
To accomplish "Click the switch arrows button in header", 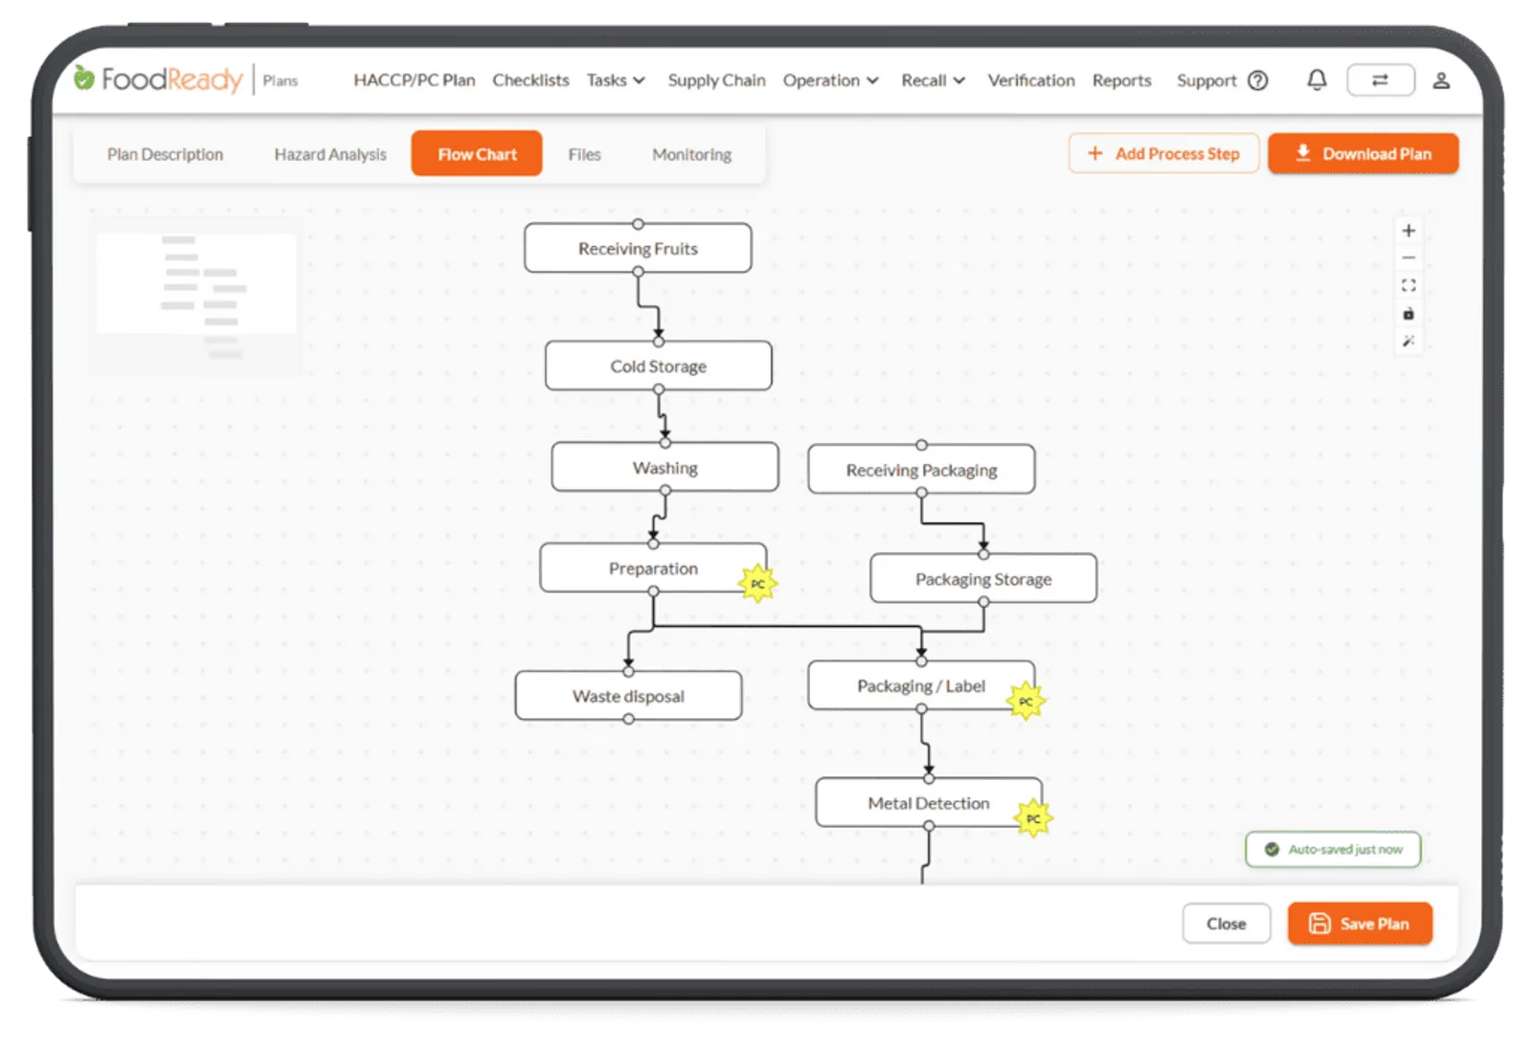I will click(x=1380, y=80).
